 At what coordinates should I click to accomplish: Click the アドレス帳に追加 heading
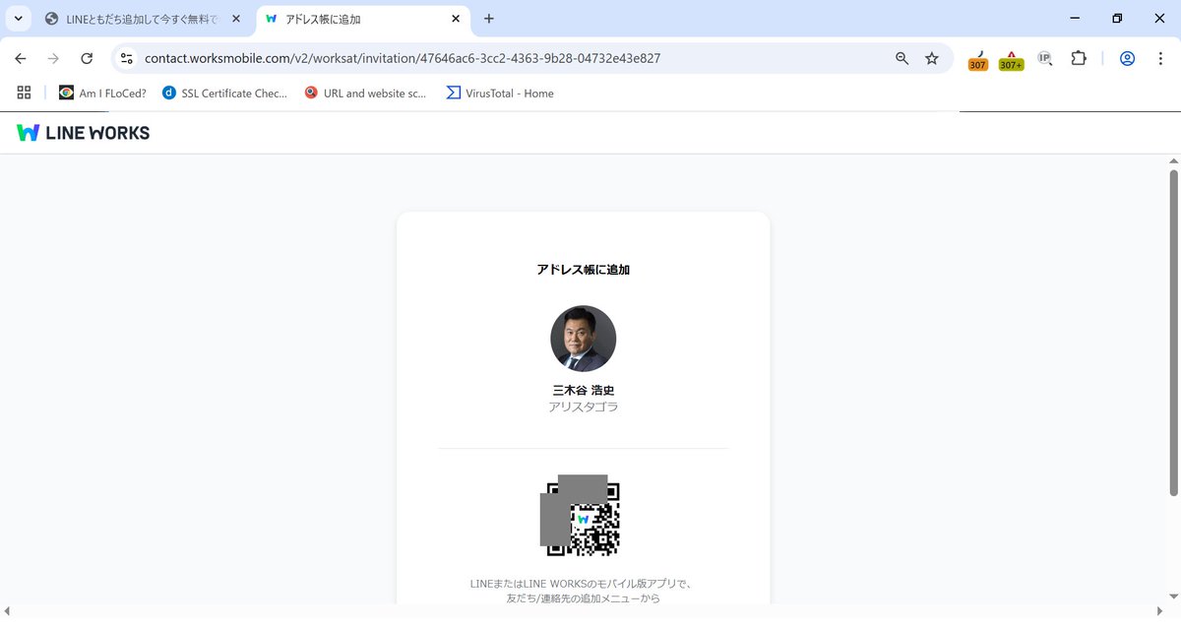coord(583,269)
